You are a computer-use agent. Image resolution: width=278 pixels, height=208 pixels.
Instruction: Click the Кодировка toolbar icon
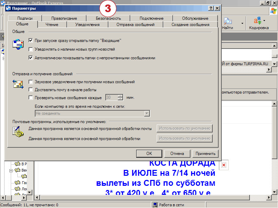pyautogui.click(x=259, y=21)
